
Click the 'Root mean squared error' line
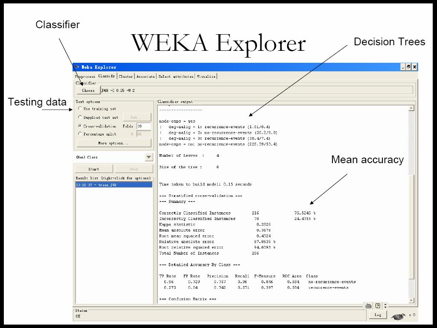point(215,236)
